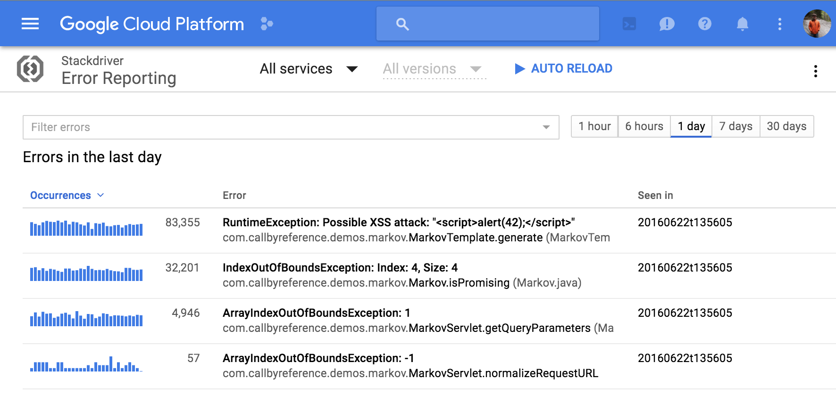The height and width of the screenshot is (396, 836).
Task: Open the hamburger navigation menu
Action: click(x=30, y=24)
